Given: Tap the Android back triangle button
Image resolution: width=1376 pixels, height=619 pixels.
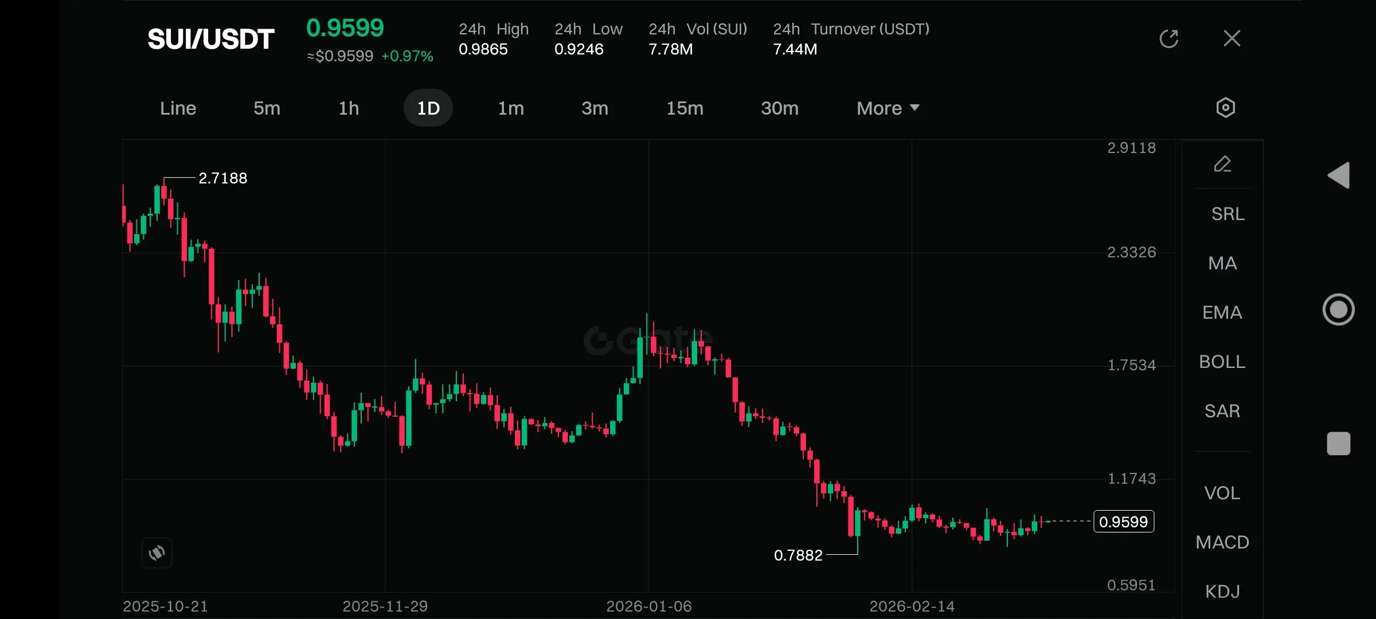Looking at the screenshot, I should pos(1339,175).
